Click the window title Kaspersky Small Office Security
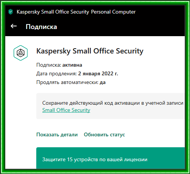Screen dimensions: 190x174 pyautogui.click(x=53, y=12)
